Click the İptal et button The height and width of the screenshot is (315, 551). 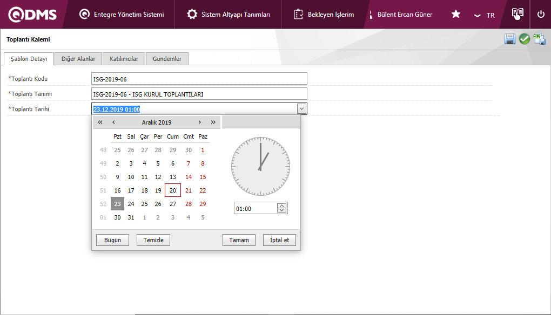[x=279, y=240]
